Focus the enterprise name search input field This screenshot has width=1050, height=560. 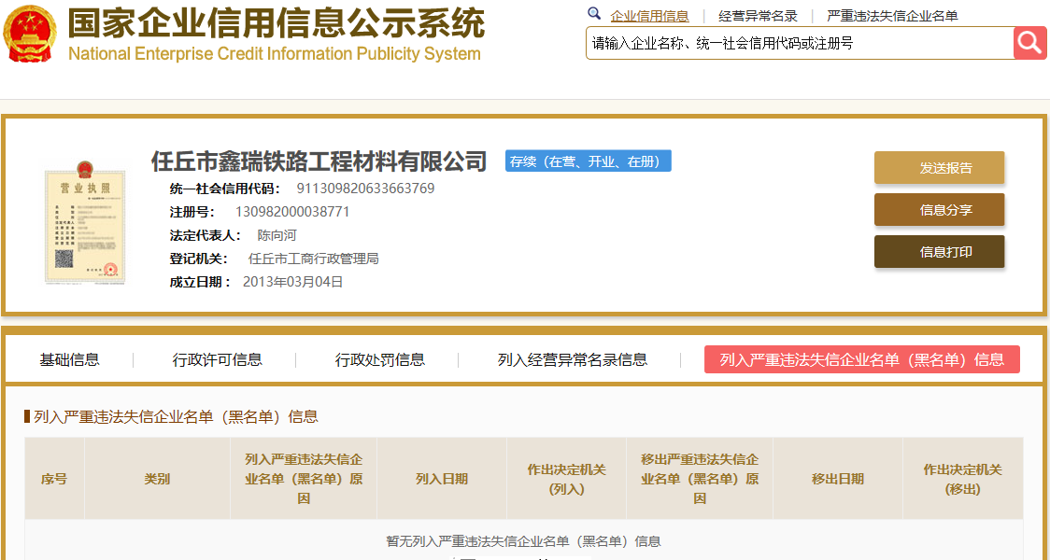(x=800, y=44)
